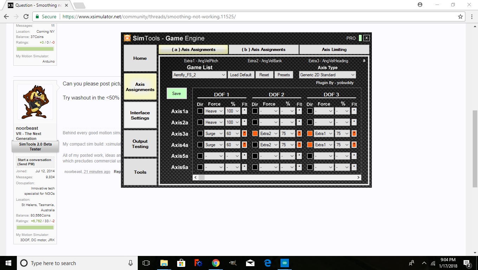Go to SimTools Home section
This screenshot has width=478, height=270.
point(140,58)
